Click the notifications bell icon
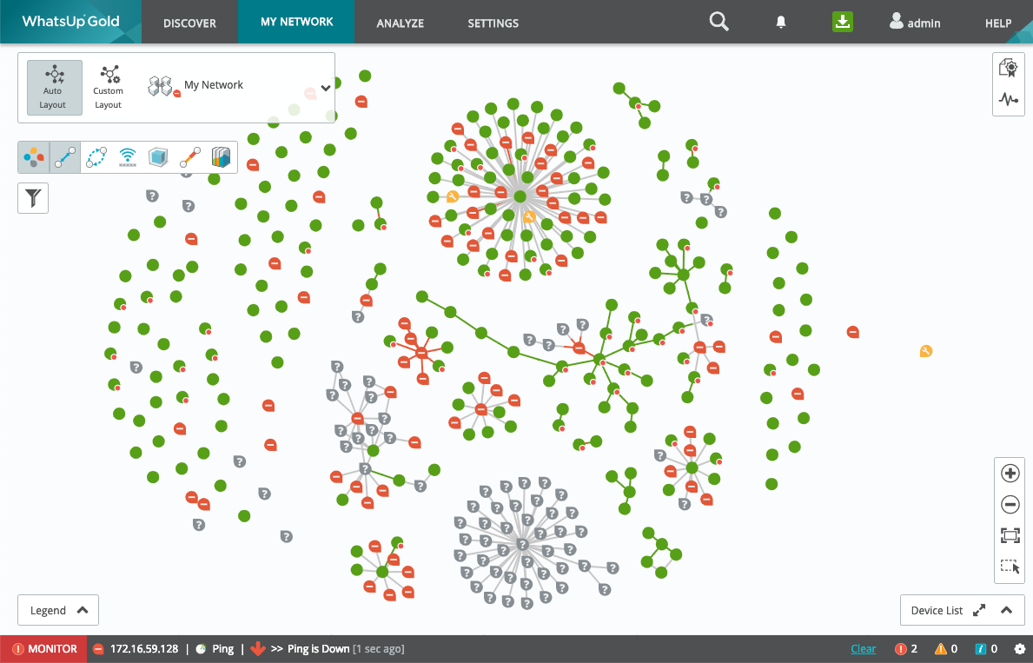Screen dimensions: 1033x663 point(781,23)
